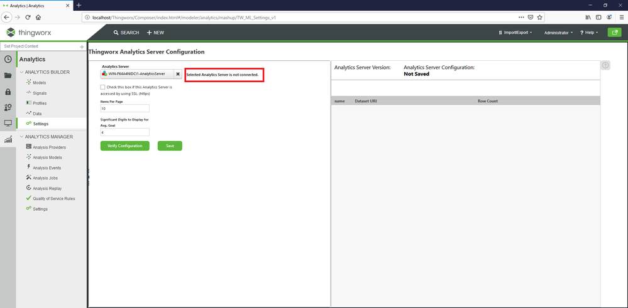The width and height of the screenshot is (628, 308).
Task: Click the Row Count column header
Action: 488,101
